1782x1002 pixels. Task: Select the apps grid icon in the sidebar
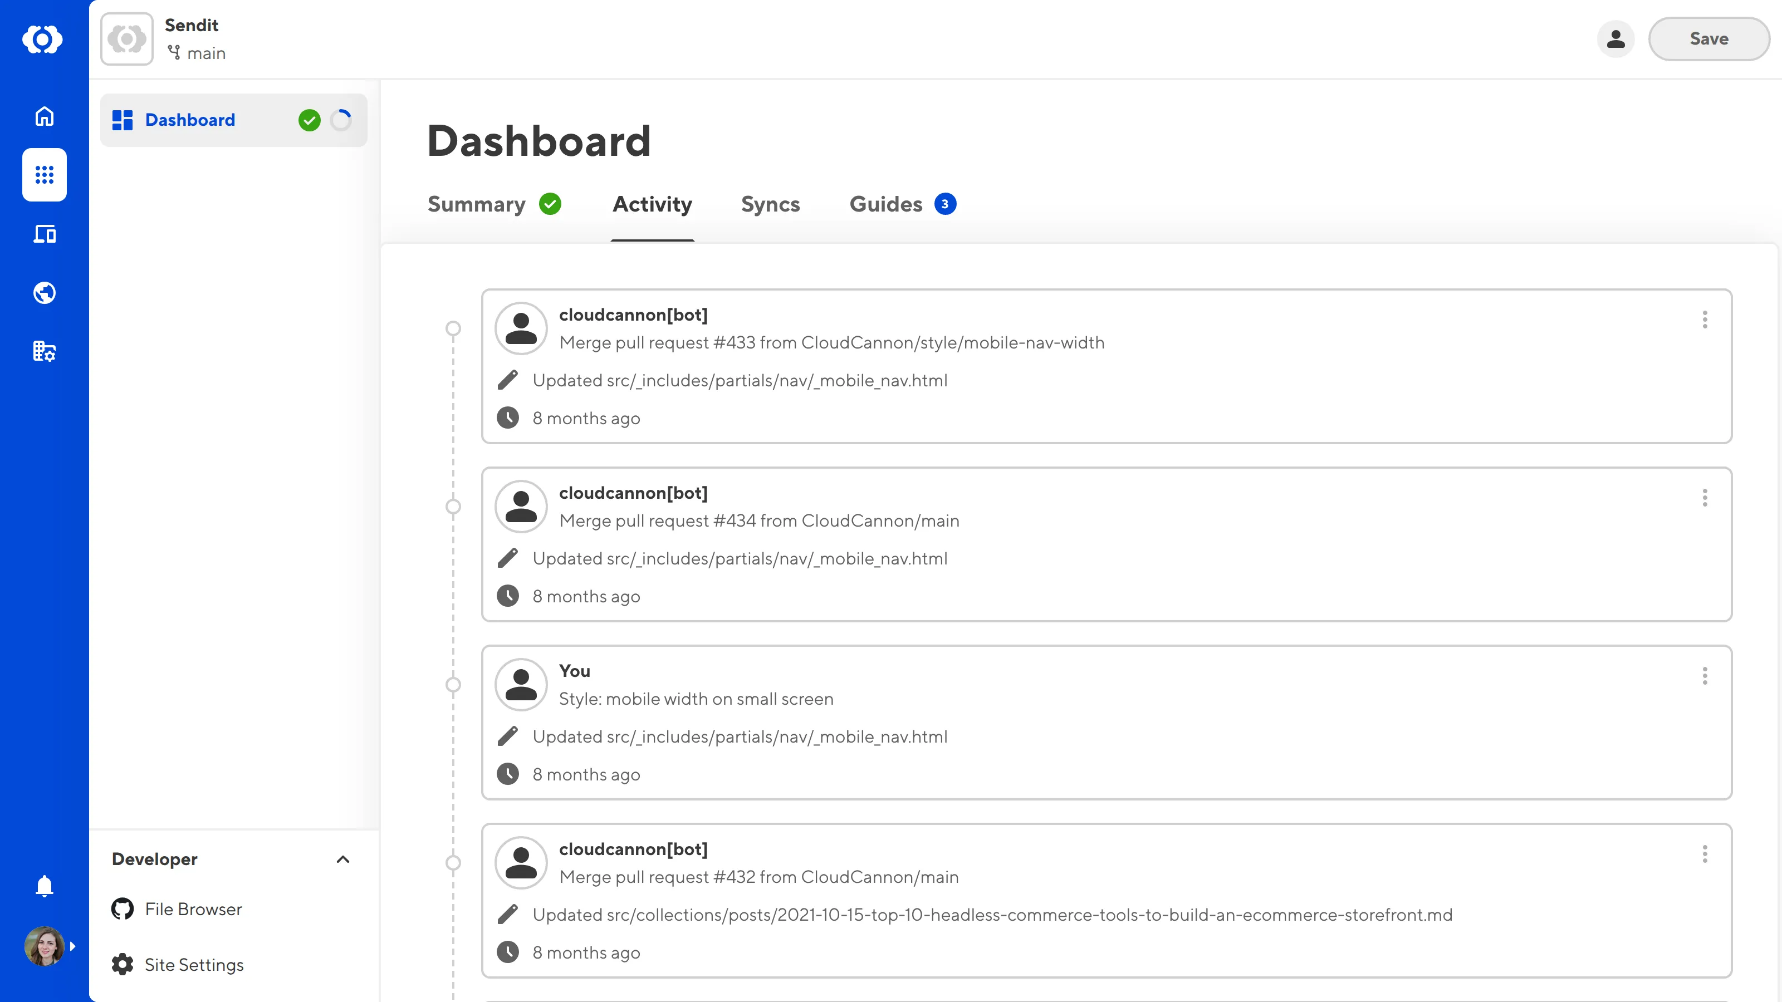pyautogui.click(x=43, y=175)
